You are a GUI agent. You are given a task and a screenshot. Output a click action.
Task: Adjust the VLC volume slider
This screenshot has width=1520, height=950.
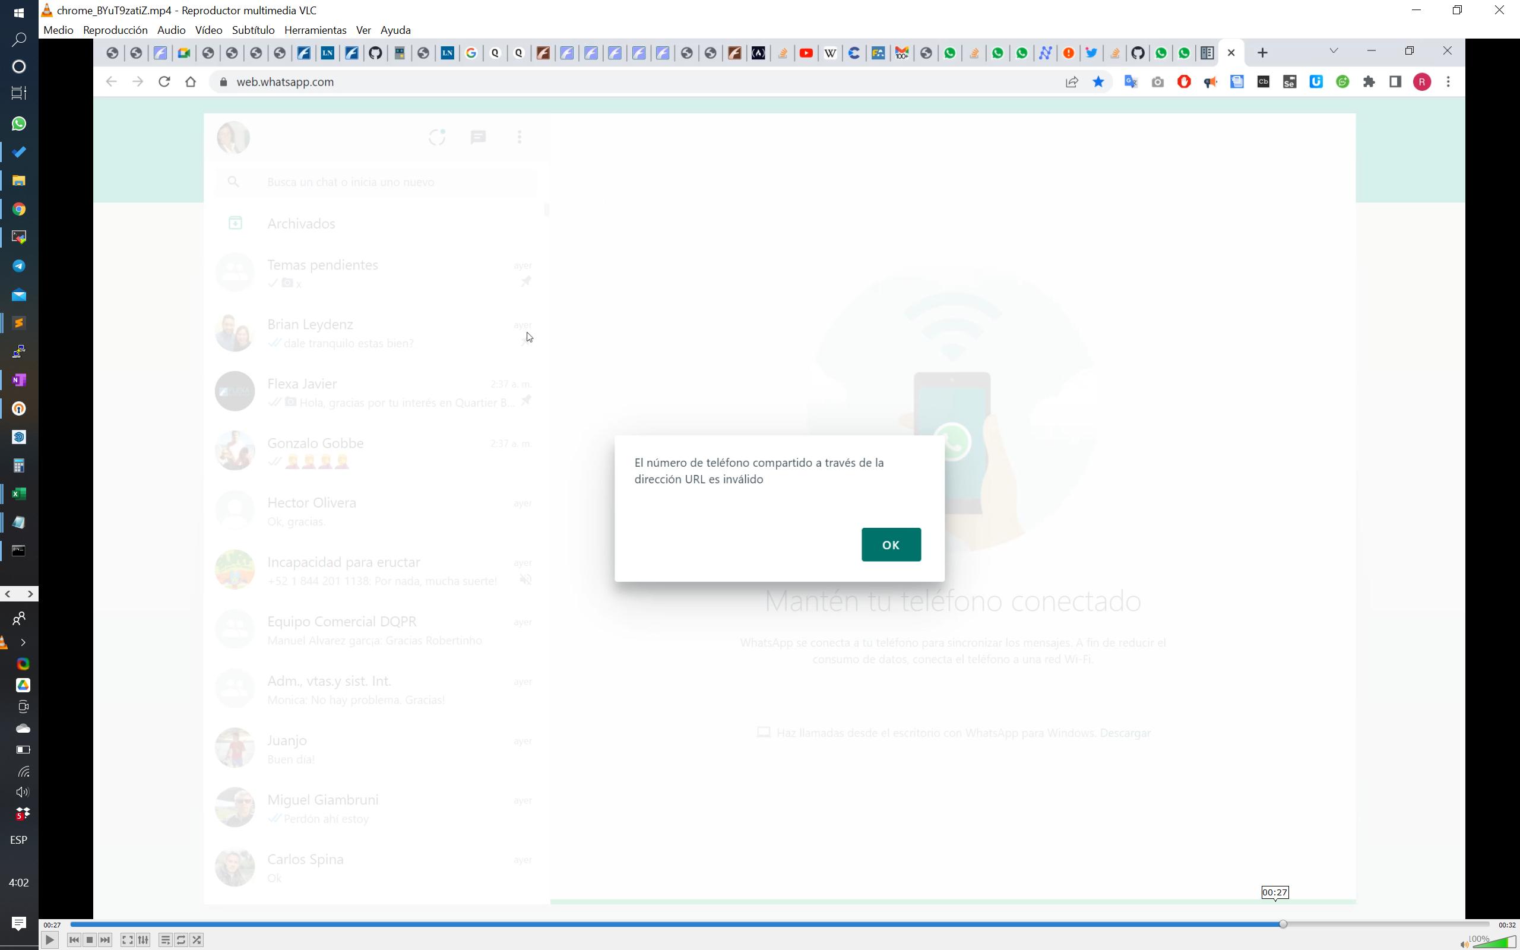tap(1494, 941)
